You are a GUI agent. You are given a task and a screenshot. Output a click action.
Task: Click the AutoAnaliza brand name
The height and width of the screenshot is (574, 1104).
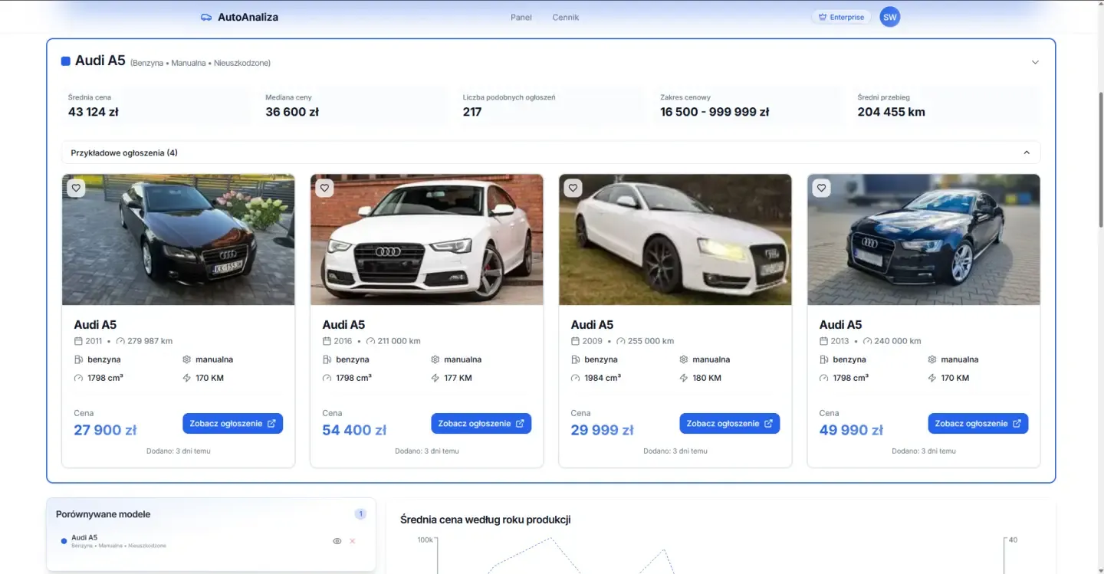[248, 17]
